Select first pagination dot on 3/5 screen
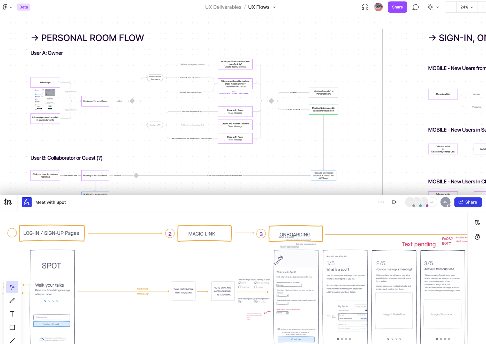Image resolution: width=486 pixels, height=344 pixels. (437, 339)
